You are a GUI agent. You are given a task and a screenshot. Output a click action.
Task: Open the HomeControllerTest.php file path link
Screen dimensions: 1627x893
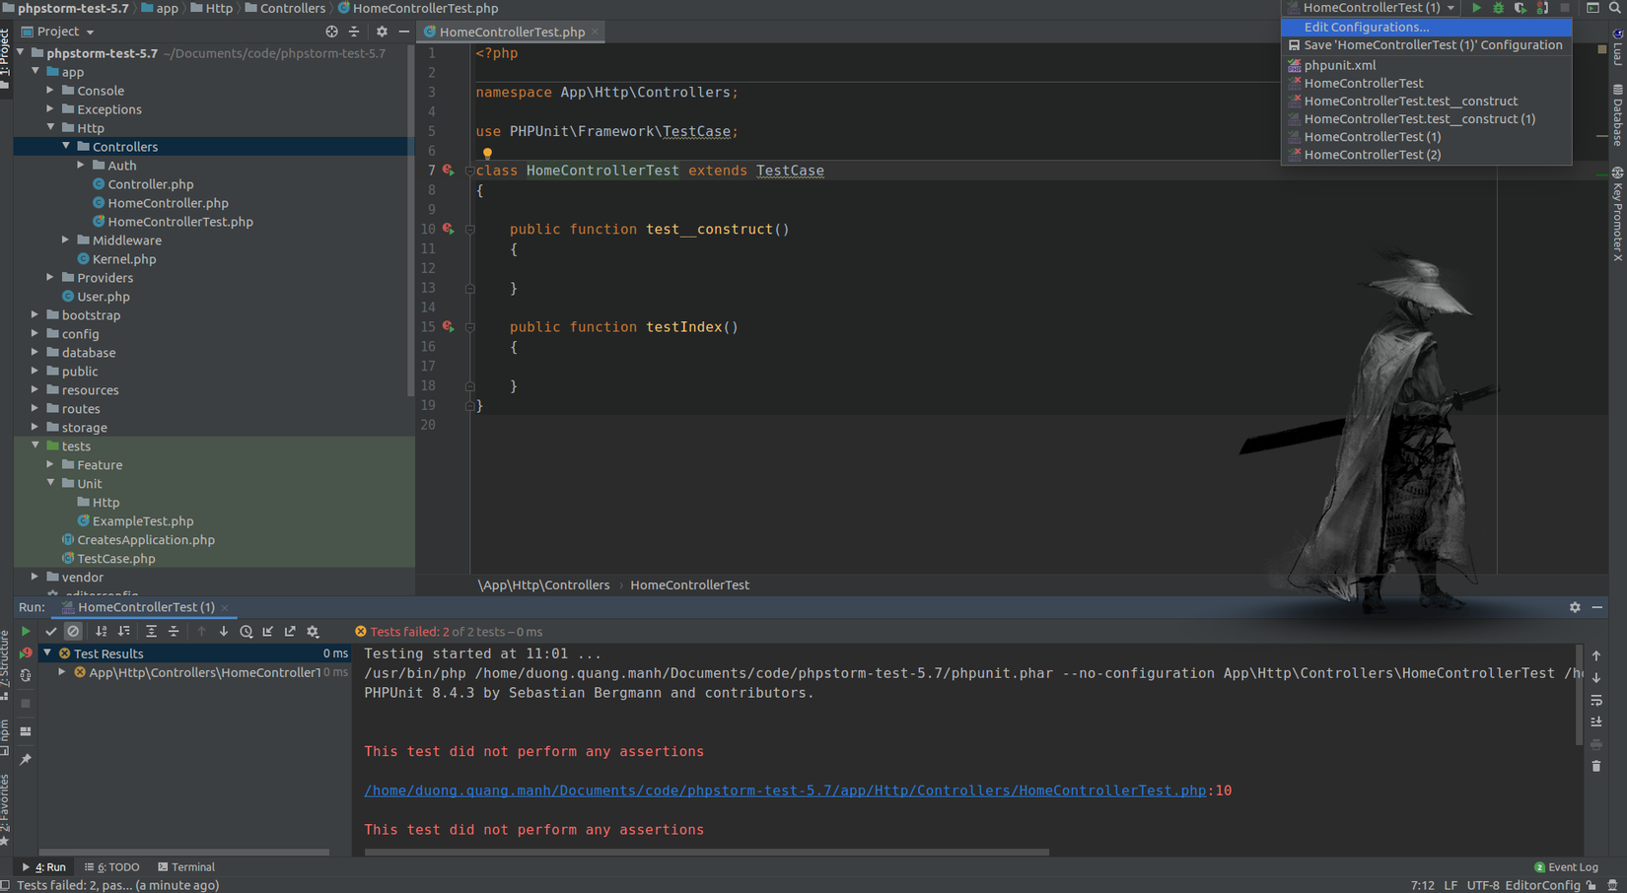[784, 790]
